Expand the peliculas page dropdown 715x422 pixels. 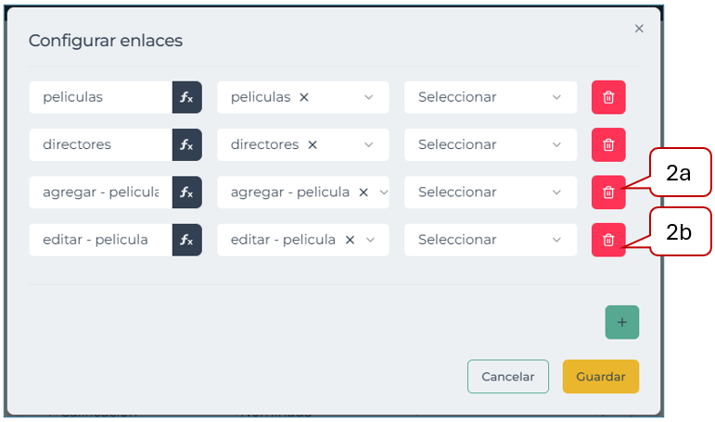(369, 97)
